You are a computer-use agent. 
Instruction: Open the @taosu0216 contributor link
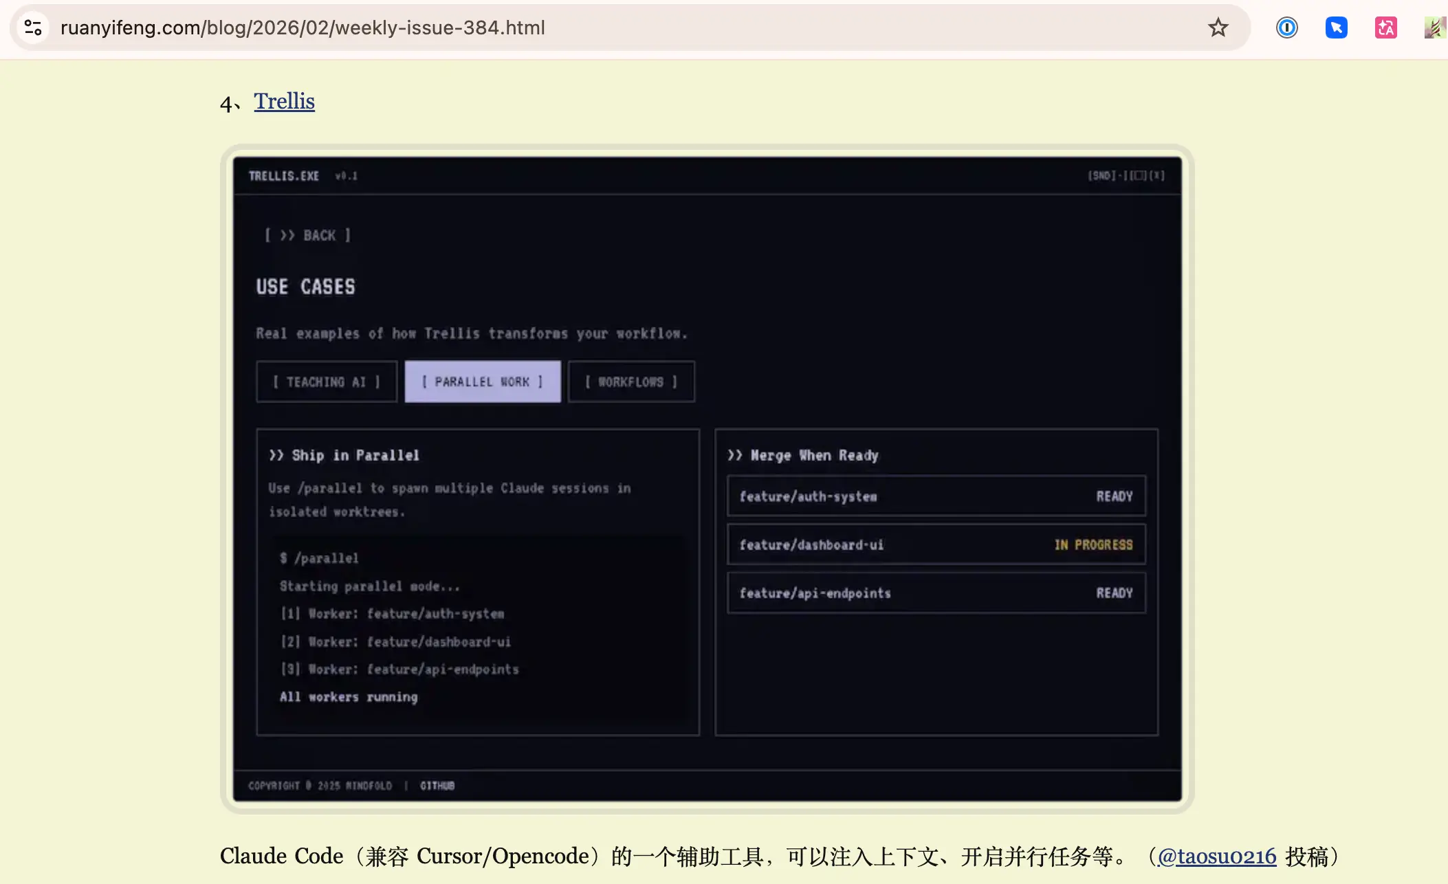1217,857
